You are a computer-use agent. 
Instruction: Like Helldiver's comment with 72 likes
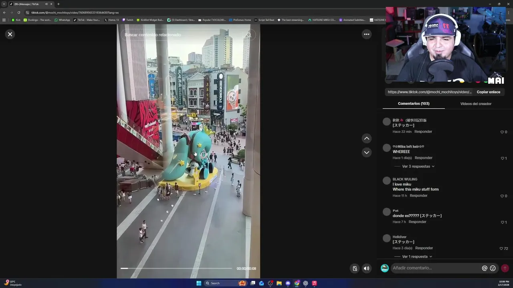[x=501, y=248]
